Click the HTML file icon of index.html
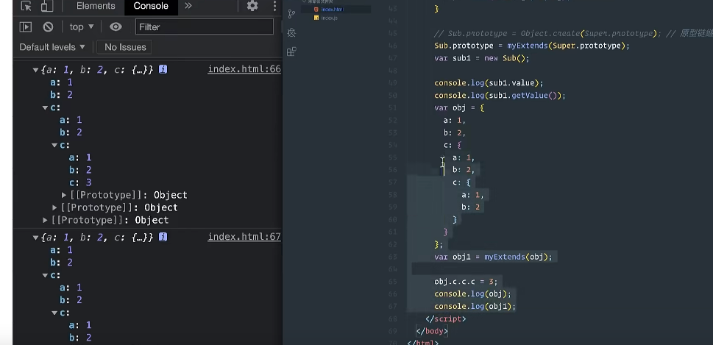Image resolution: width=713 pixels, height=345 pixels. click(x=316, y=9)
